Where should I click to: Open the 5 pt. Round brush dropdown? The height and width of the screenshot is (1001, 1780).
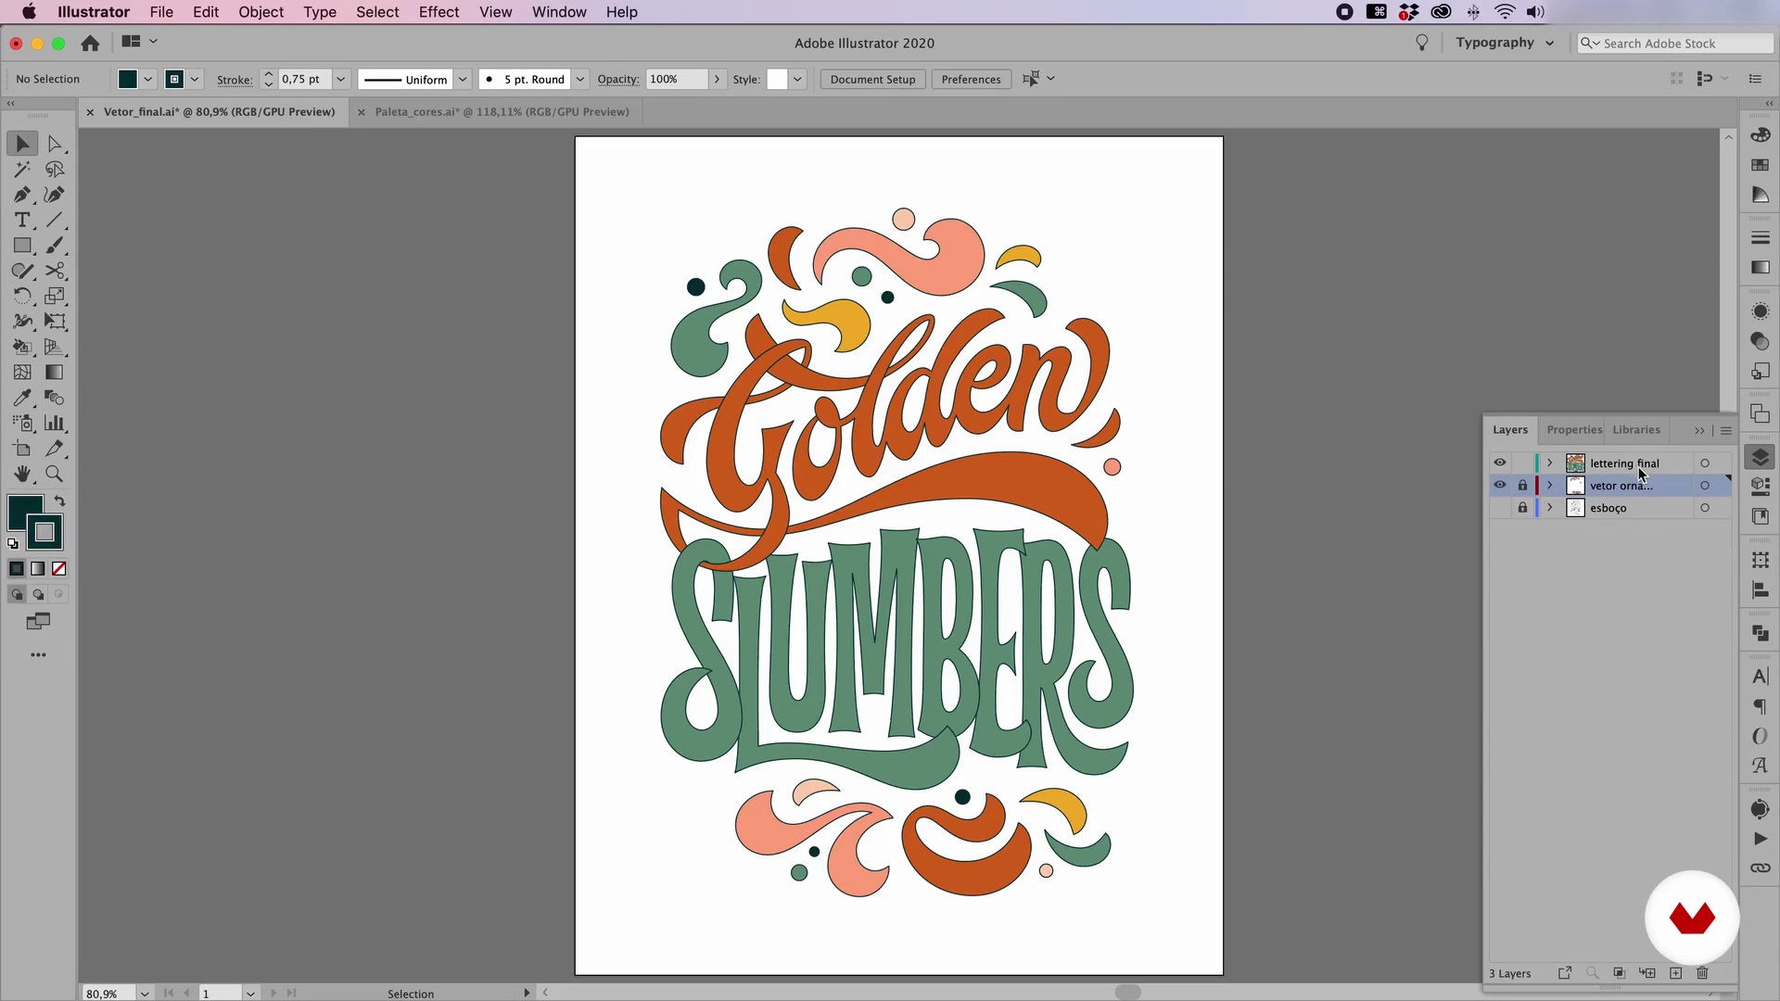579,79
